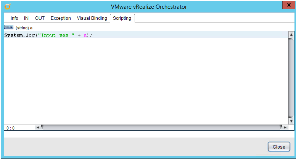296x160 pixels.
Task: Click the vertical scrollbar down arrow
Action: coord(291,122)
